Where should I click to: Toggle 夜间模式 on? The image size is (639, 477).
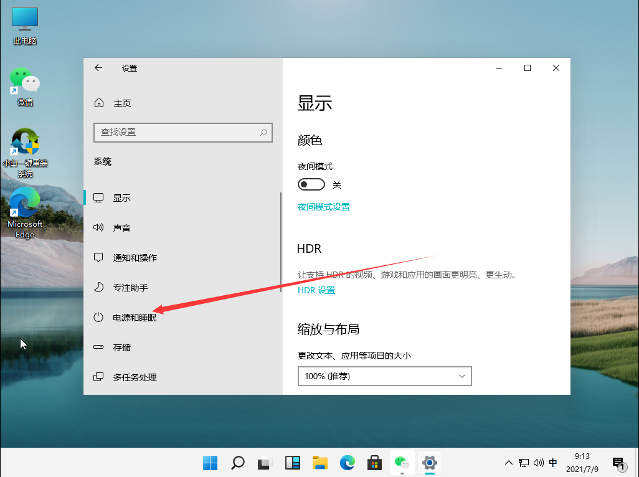point(311,184)
